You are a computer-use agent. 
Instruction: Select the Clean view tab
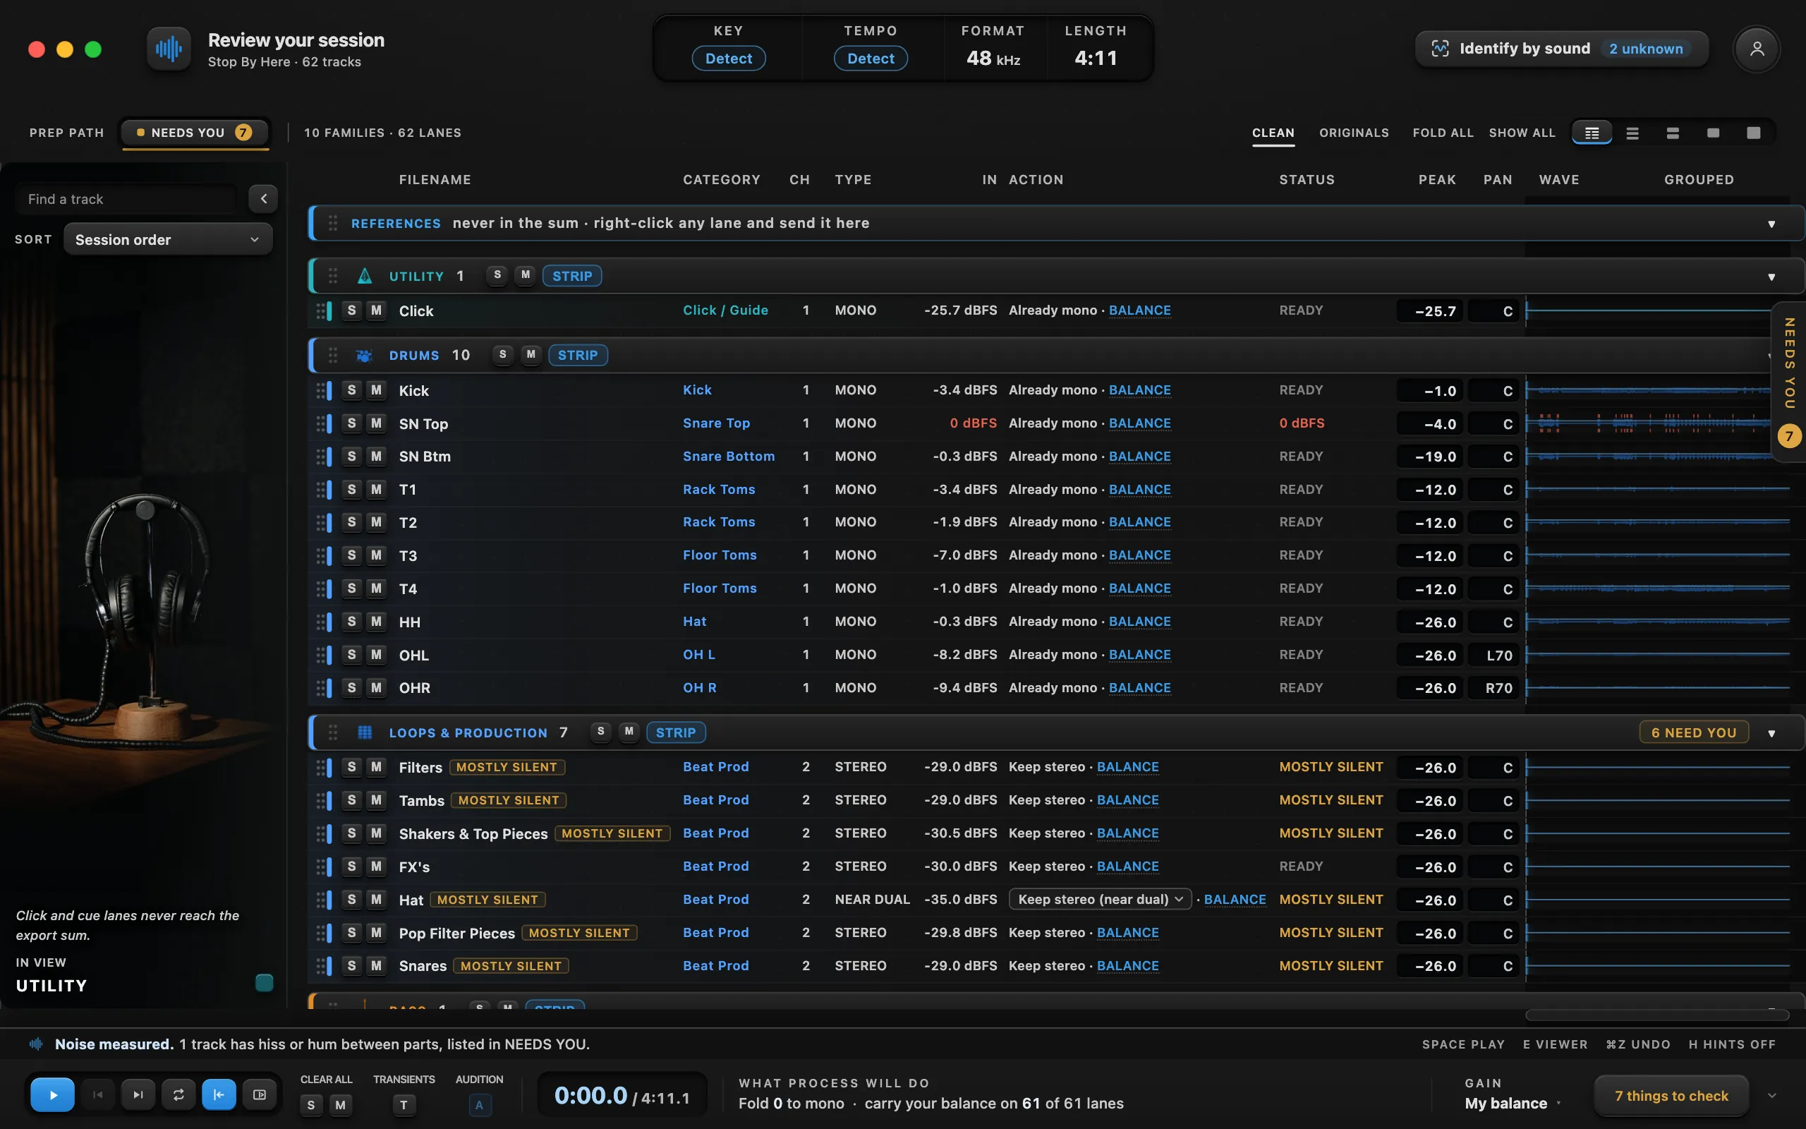[x=1273, y=133]
